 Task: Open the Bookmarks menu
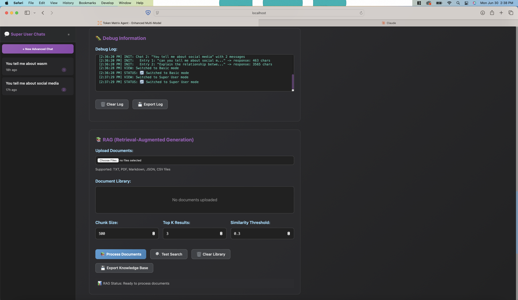pyautogui.click(x=87, y=3)
